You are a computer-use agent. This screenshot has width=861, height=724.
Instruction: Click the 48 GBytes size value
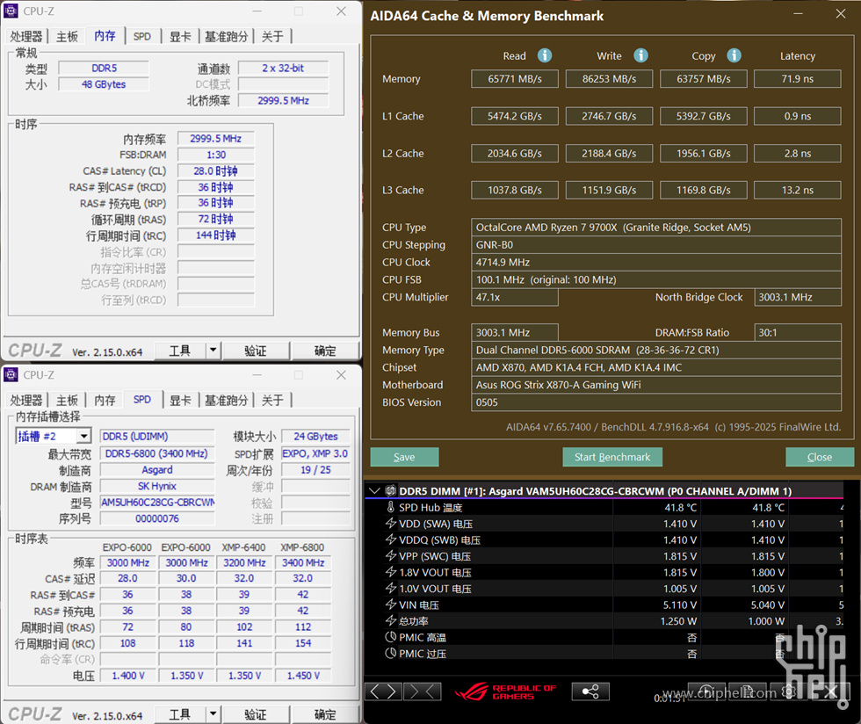click(104, 84)
